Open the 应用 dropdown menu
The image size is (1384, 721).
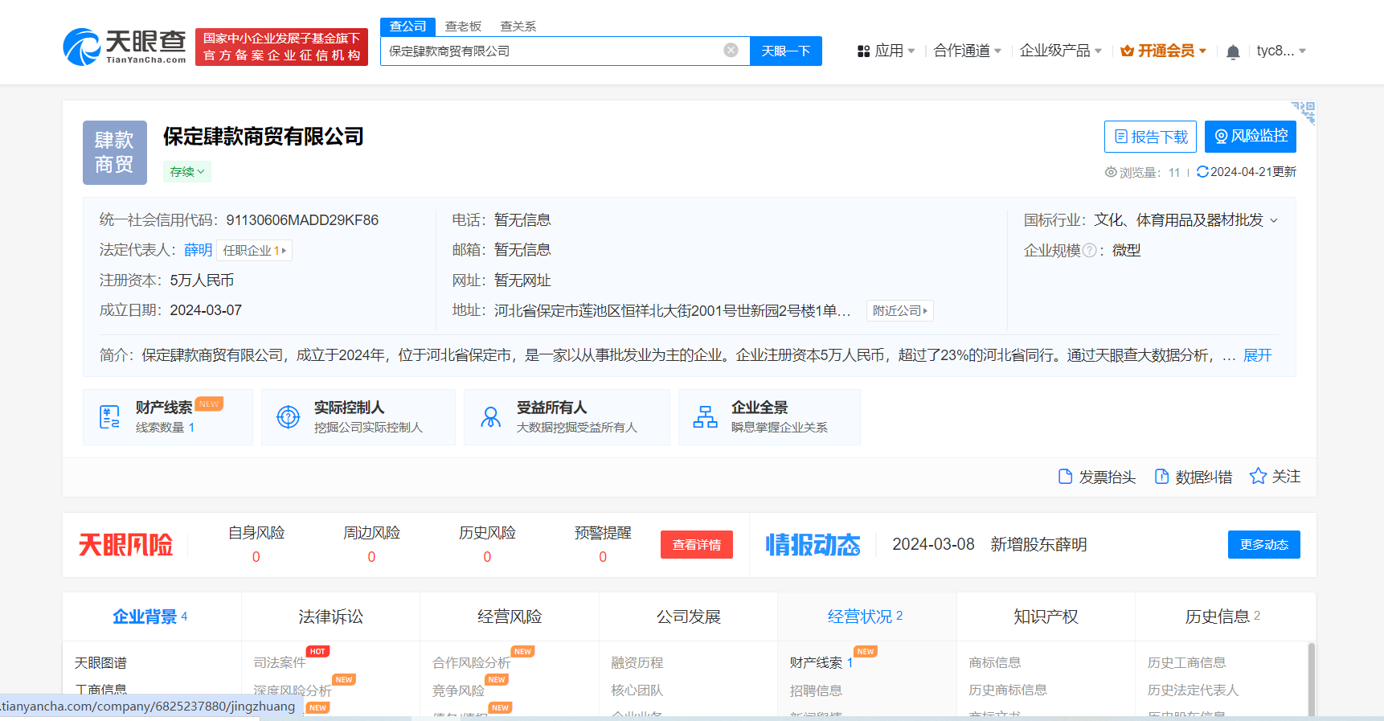click(886, 51)
